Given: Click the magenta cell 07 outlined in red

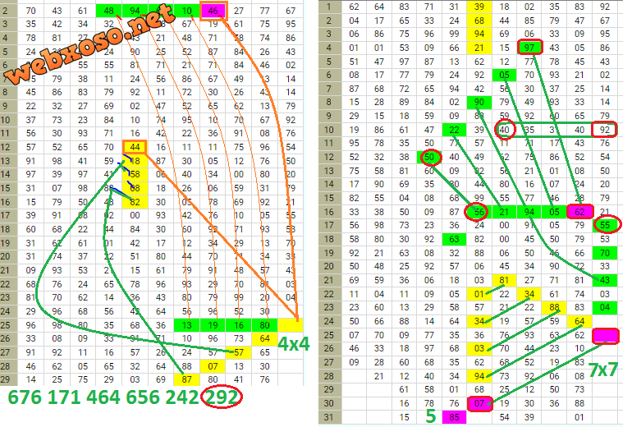Looking at the screenshot, I should point(479,403).
